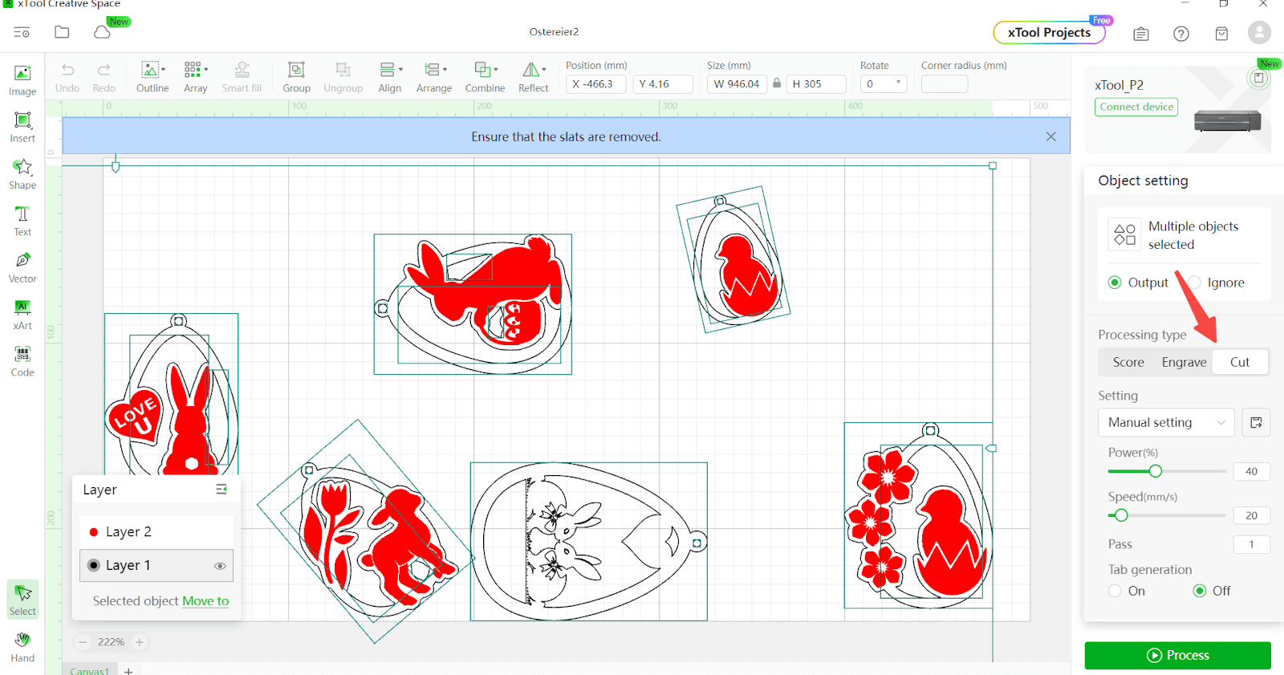The width and height of the screenshot is (1284, 675).
Task: Edit the X position field
Action: click(x=595, y=83)
